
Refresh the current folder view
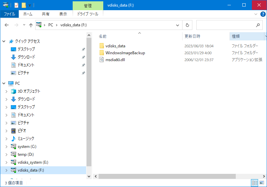coord(187,25)
